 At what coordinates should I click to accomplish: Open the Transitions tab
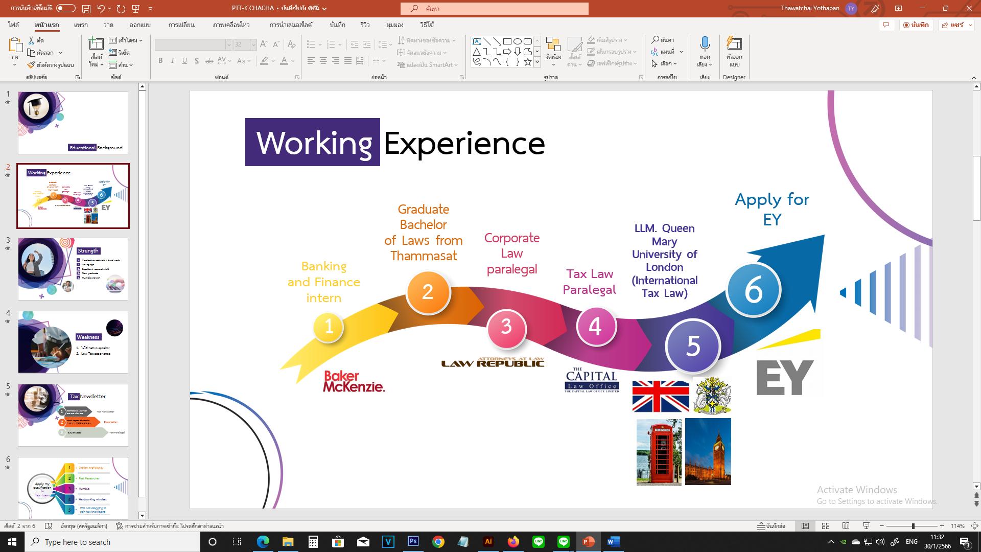[x=181, y=25]
